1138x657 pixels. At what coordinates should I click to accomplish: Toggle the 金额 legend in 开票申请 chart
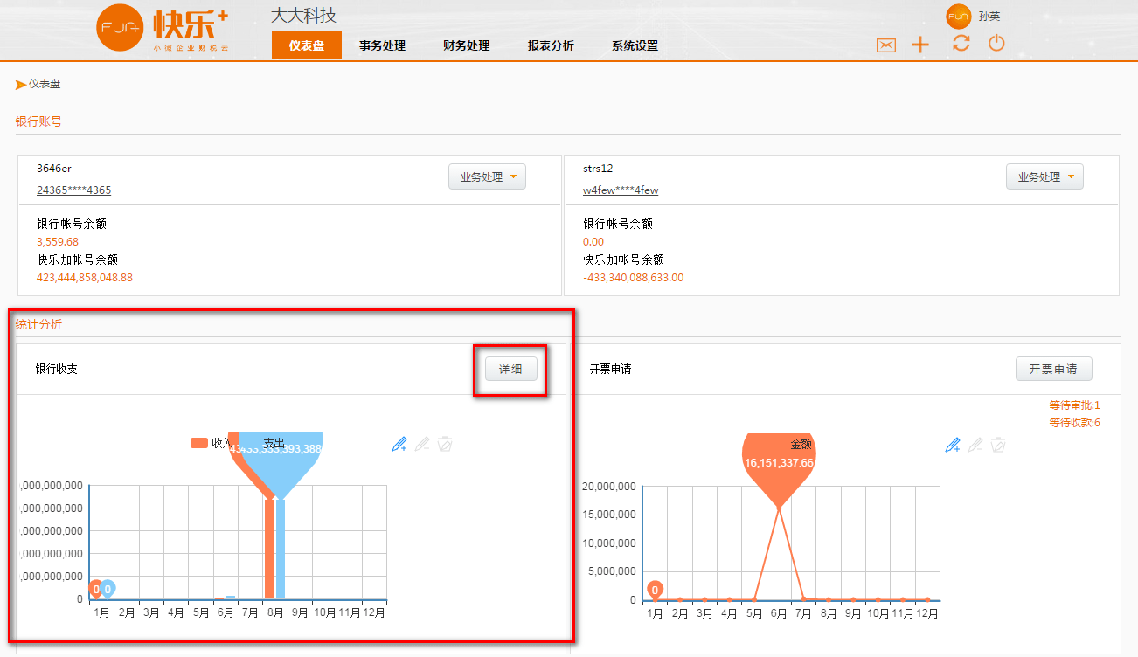(801, 444)
